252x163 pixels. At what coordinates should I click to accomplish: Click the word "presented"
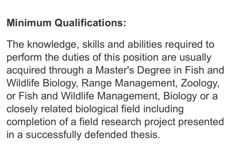[201, 122]
